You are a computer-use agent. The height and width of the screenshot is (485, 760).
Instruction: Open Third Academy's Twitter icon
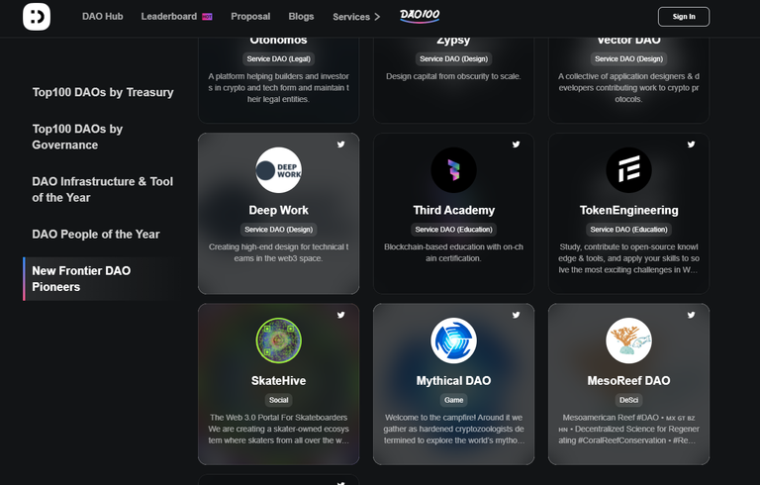517,145
